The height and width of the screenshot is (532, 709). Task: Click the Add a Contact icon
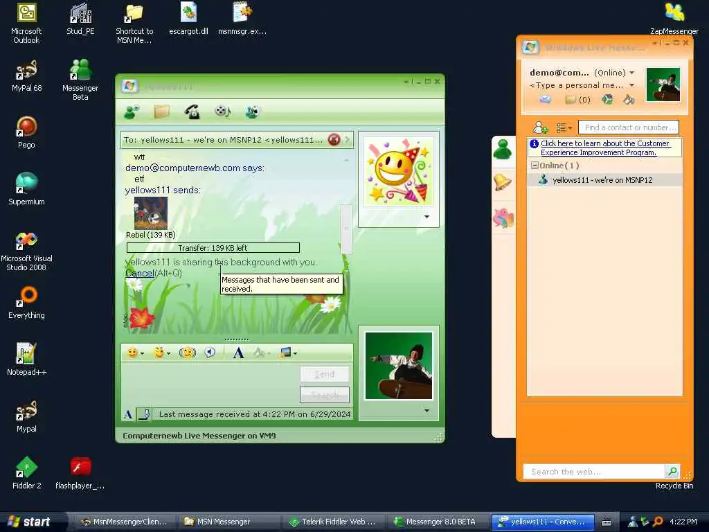540,128
